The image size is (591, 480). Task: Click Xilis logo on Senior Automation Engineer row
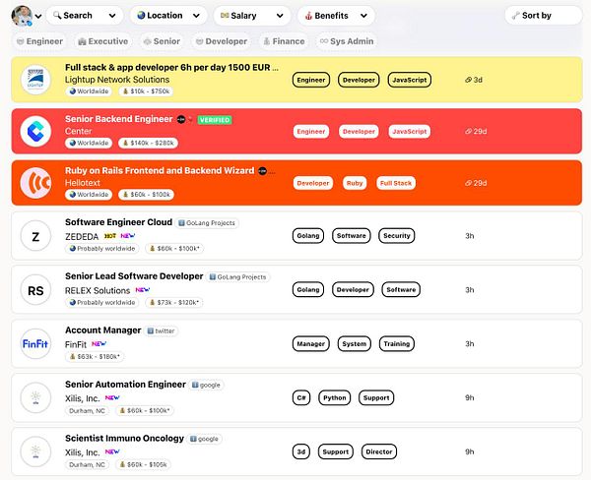pyautogui.click(x=35, y=397)
